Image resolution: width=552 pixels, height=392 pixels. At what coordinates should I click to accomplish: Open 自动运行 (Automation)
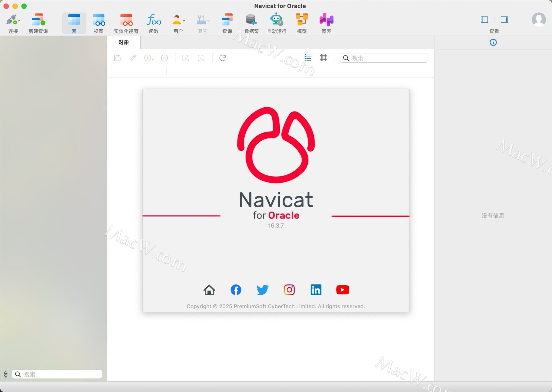click(x=277, y=23)
